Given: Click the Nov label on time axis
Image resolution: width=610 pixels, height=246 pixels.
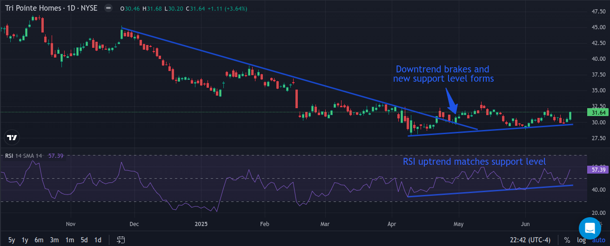Looking at the screenshot, I should [x=70, y=224].
